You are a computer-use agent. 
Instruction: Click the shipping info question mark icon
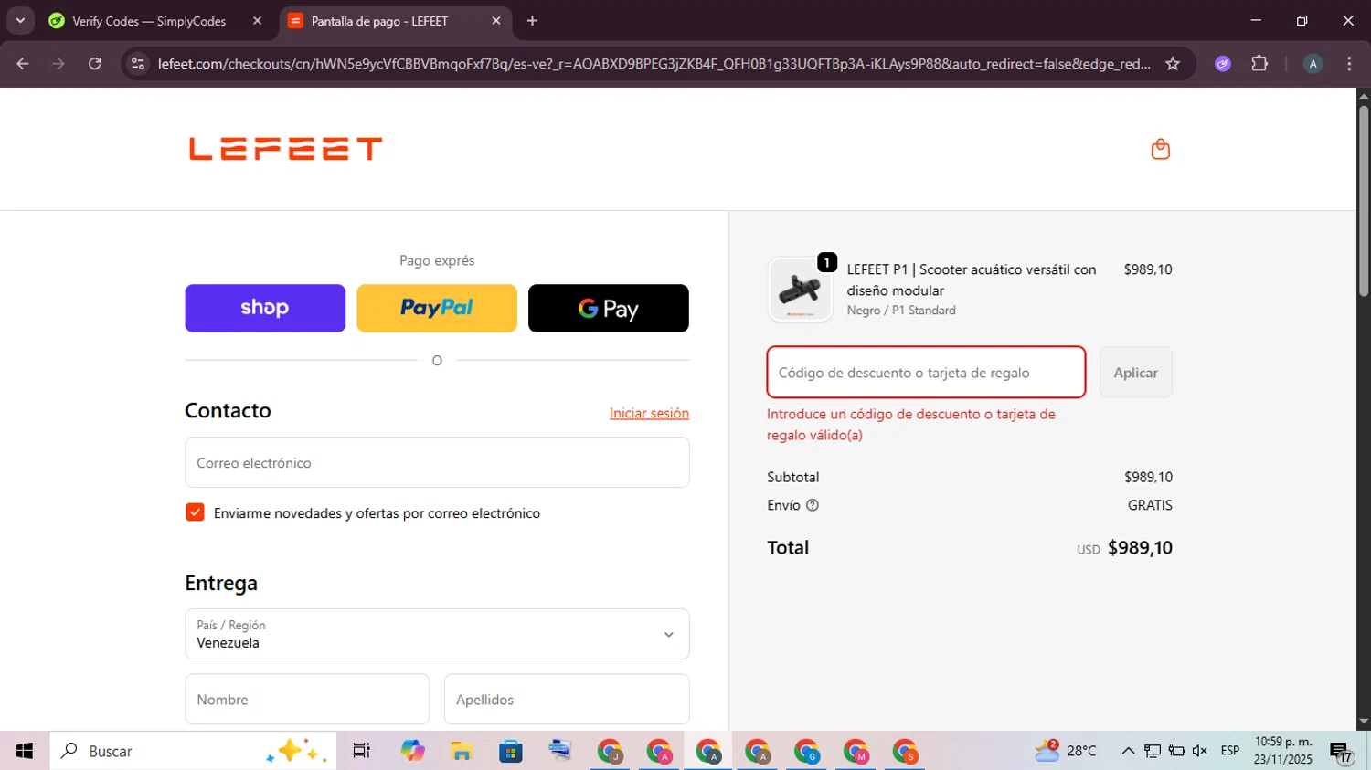[813, 505]
